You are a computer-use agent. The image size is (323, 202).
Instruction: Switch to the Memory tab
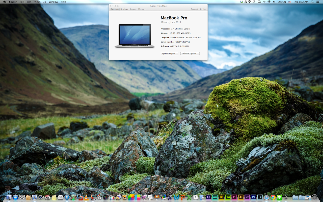(x=142, y=9)
